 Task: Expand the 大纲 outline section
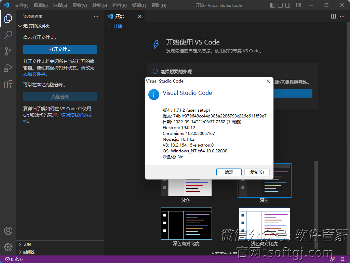(x=60, y=245)
